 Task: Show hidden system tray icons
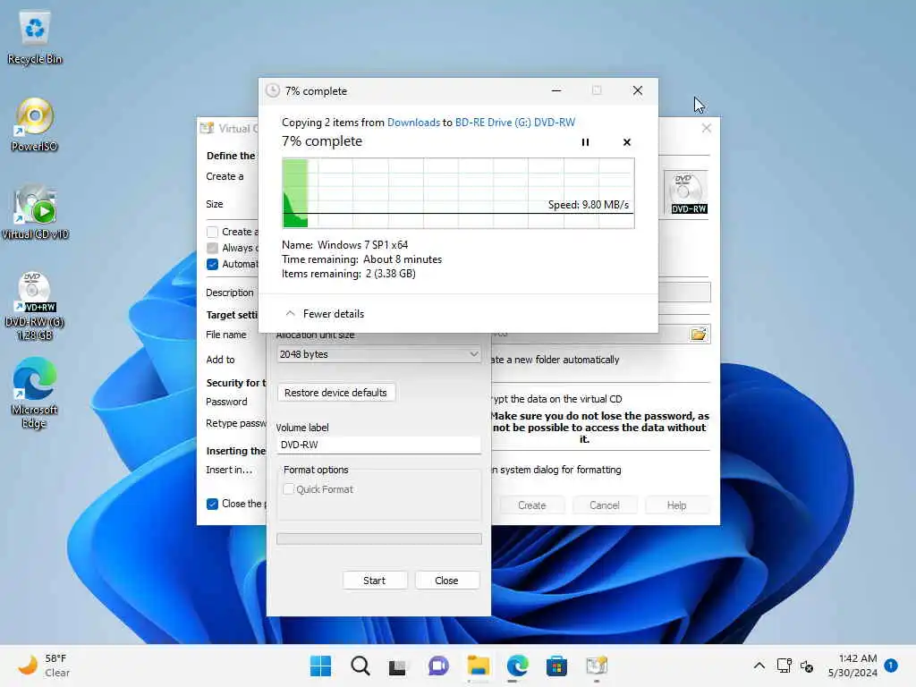[759, 666]
